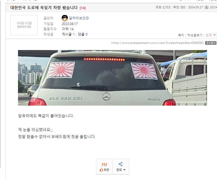Click the 주소복사 copy address button

pyautogui.click(x=210, y=43)
